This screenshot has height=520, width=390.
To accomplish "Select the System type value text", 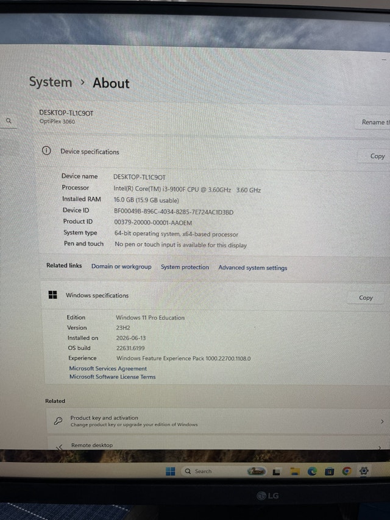I will (177, 234).
